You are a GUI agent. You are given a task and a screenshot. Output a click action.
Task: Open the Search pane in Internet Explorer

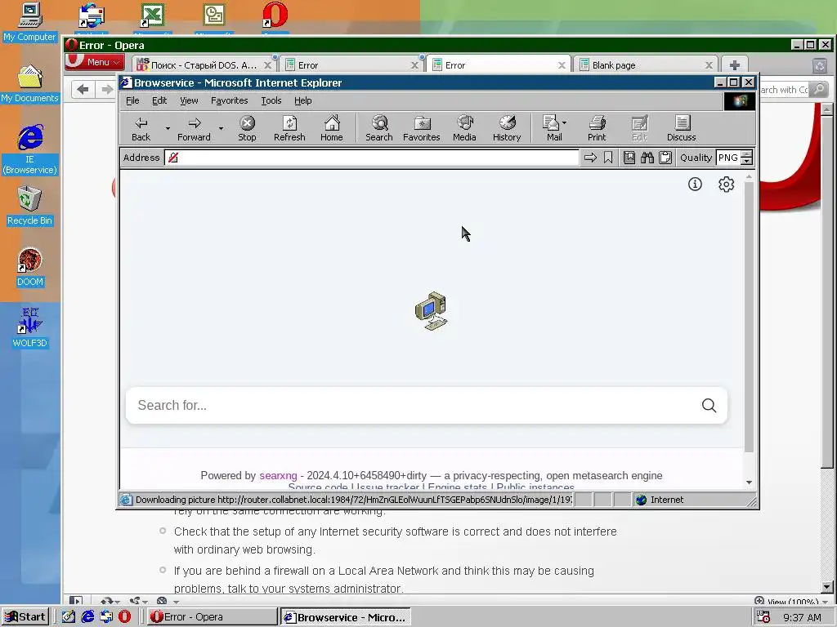[x=379, y=128]
